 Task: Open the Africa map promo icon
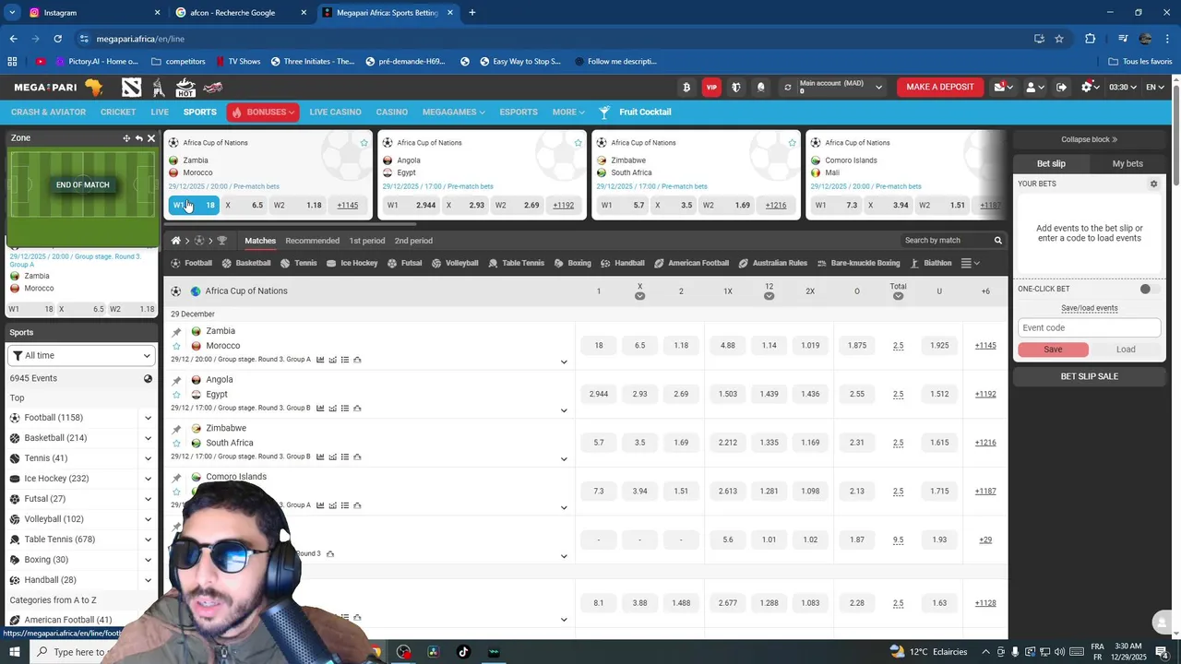pyautogui.click(x=93, y=87)
